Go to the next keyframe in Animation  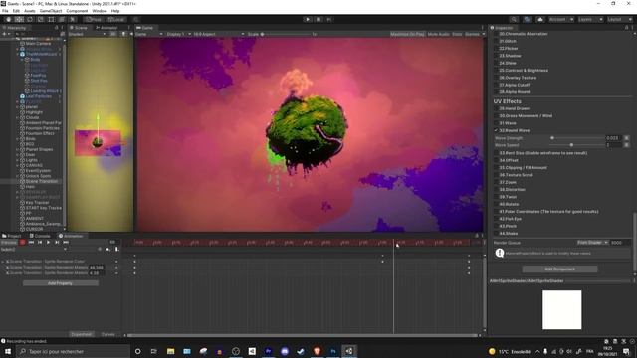click(57, 242)
